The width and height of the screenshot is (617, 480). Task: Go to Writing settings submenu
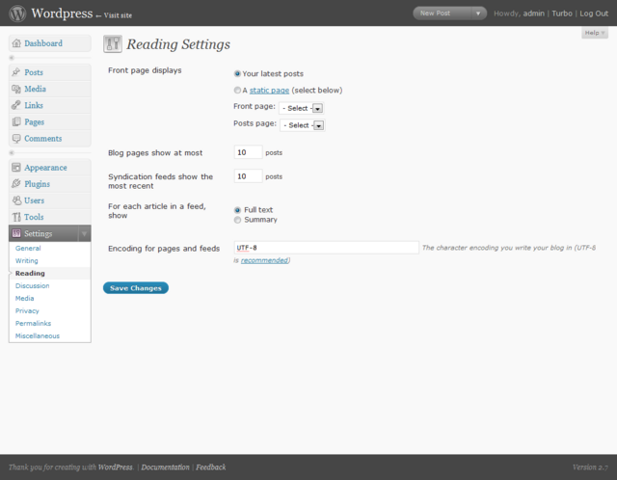click(x=27, y=261)
